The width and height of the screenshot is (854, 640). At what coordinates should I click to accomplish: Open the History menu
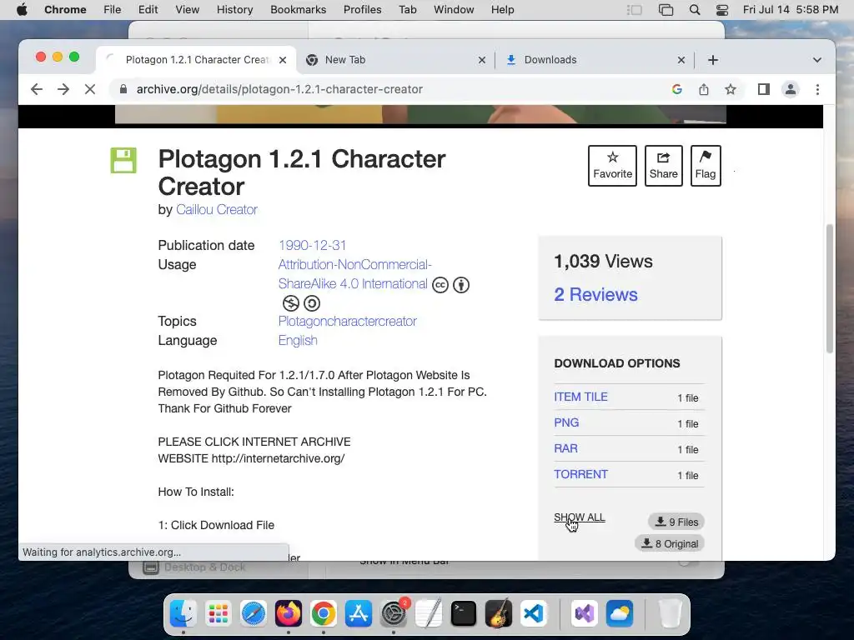[x=234, y=10]
